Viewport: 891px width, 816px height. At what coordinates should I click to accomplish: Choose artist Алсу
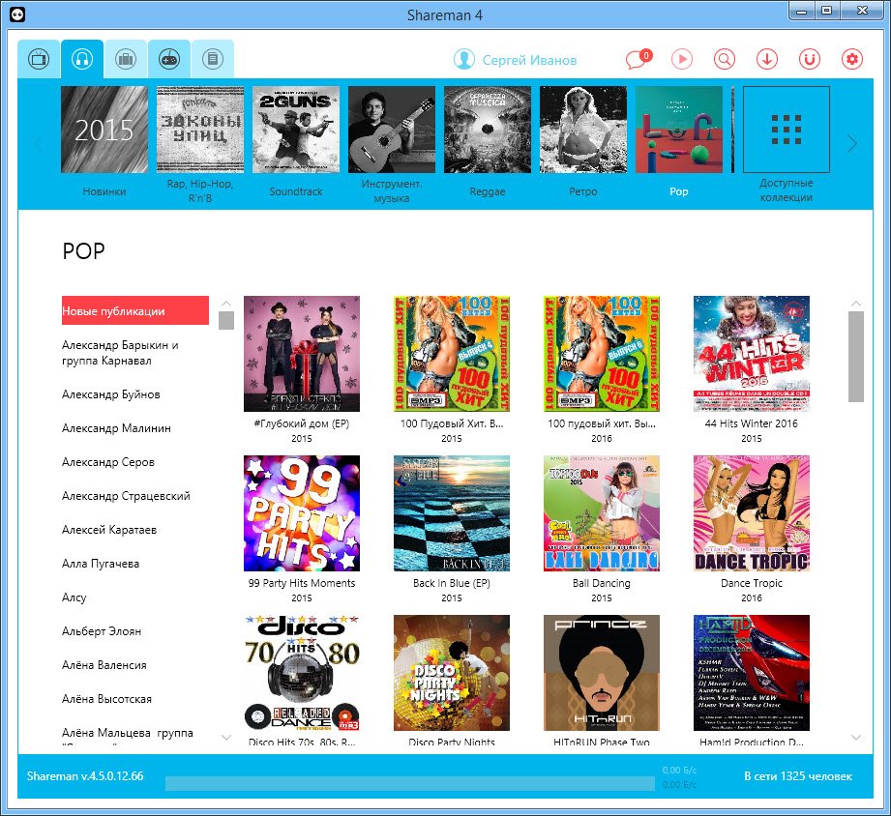coord(74,597)
